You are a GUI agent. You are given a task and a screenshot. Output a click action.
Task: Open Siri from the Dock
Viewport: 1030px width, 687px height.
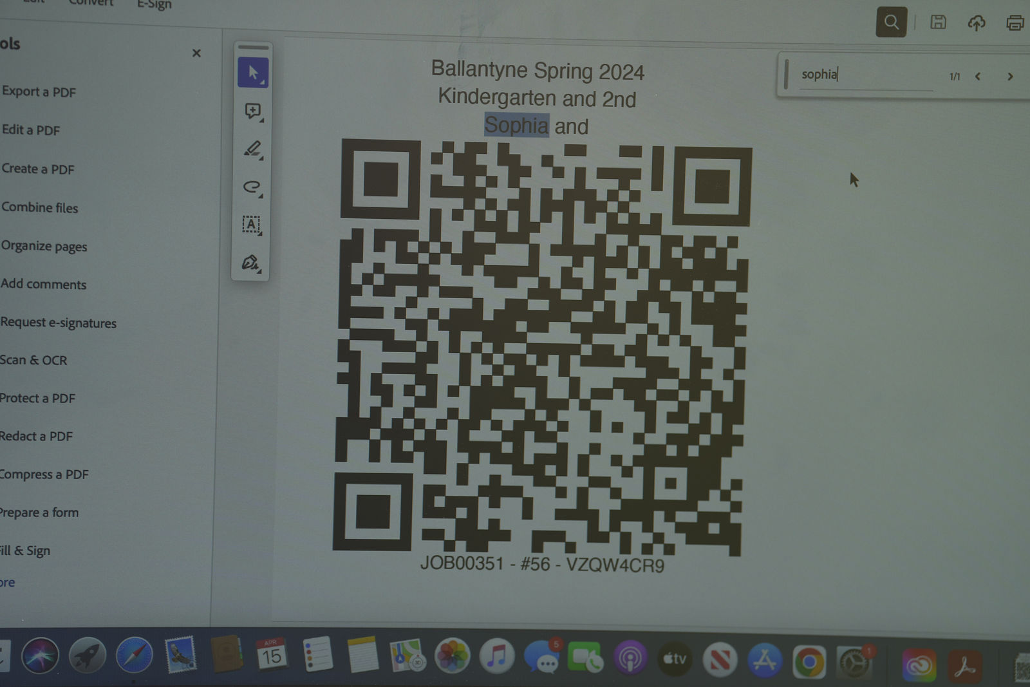tap(40, 657)
